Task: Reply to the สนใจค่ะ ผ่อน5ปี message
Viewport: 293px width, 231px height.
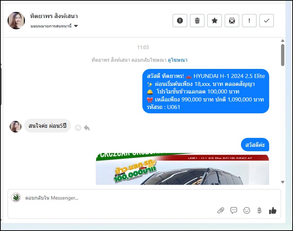Action: 87,128
